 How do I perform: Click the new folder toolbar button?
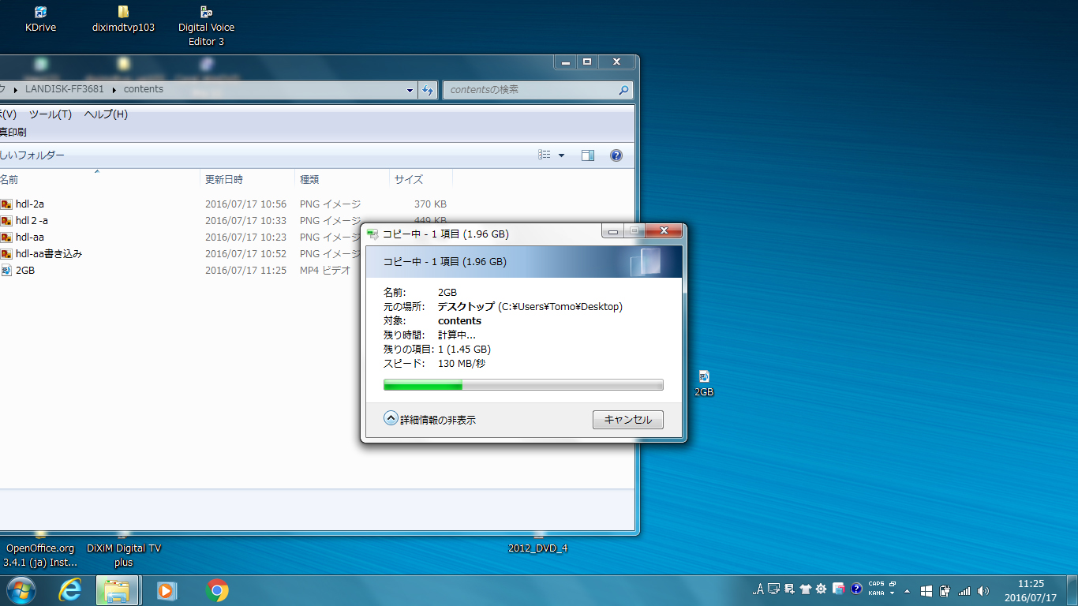click(x=32, y=155)
